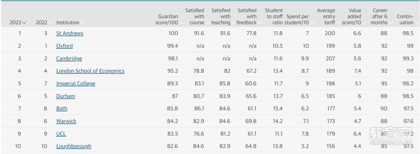Open the Cambridge link
The image size is (420, 154).
(69, 58)
